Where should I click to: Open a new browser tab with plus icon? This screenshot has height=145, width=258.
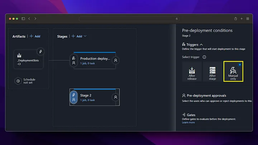[x=242, y=19]
